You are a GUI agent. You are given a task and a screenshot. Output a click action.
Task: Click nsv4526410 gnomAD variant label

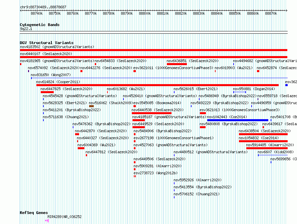[x=160, y=96]
